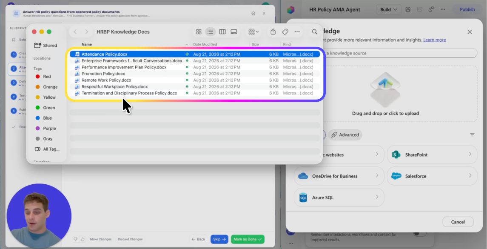This screenshot has width=487, height=249.
Task: Select the Blue tag in sidebar
Action: tap(44, 118)
